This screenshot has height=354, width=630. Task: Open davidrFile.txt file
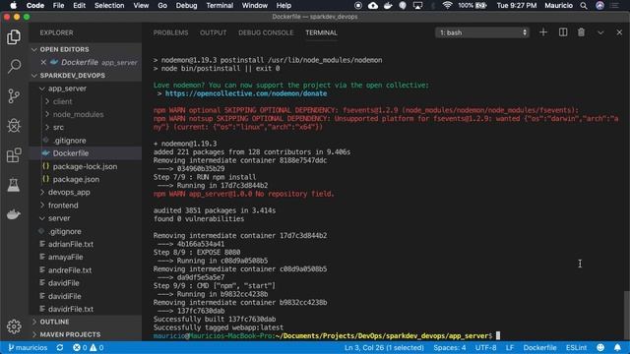pyautogui.click(x=71, y=309)
